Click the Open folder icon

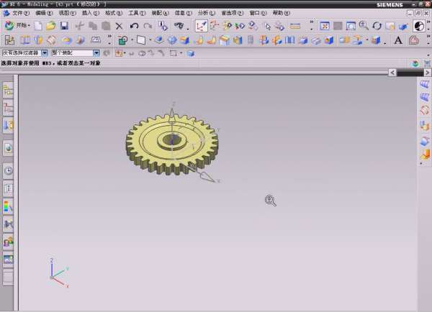pos(50,26)
